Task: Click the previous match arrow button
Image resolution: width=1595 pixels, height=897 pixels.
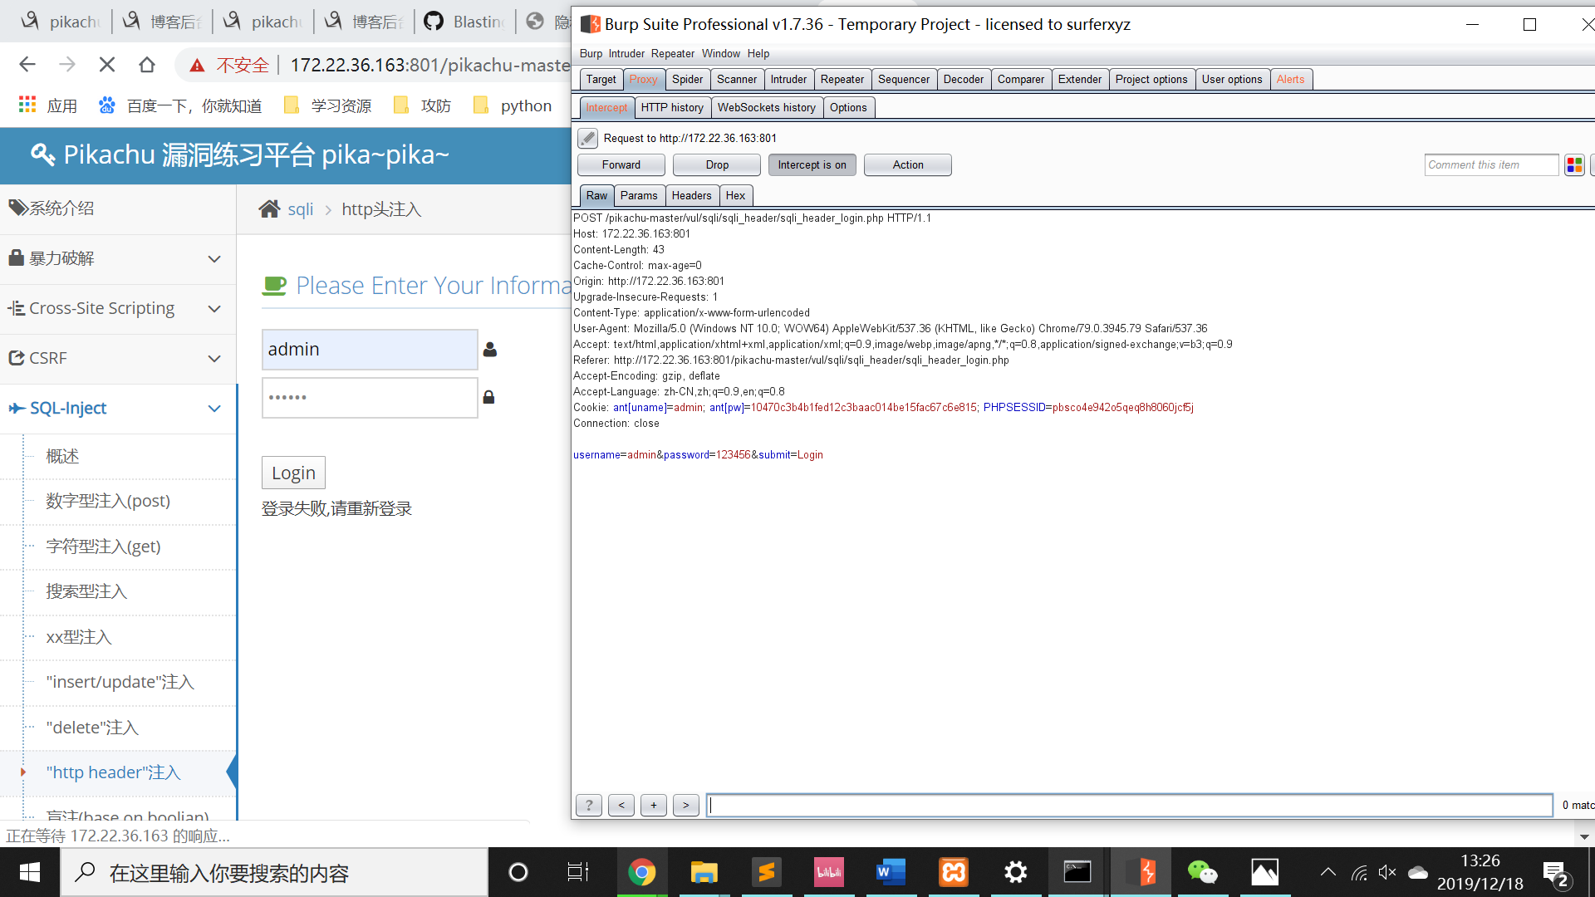Action: point(621,805)
